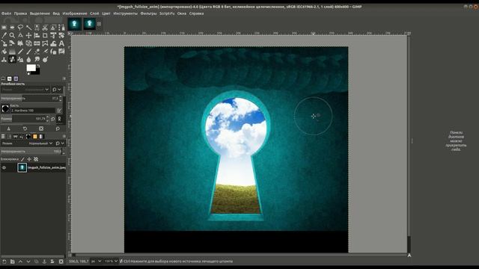Select the Pencil tool

[20, 52]
